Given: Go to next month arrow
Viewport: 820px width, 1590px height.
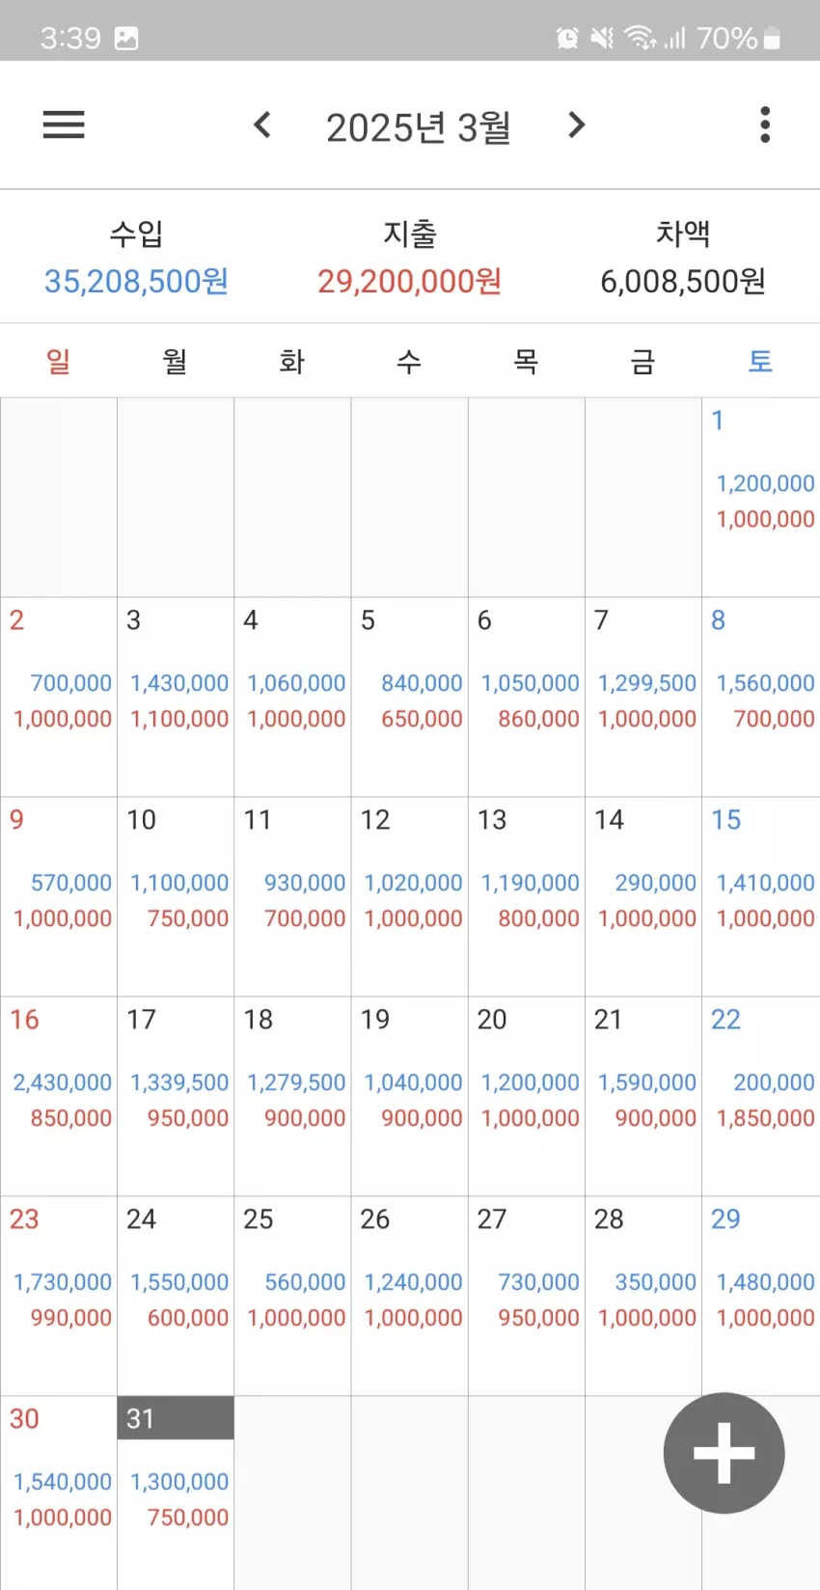Looking at the screenshot, I should pos(576,124).
